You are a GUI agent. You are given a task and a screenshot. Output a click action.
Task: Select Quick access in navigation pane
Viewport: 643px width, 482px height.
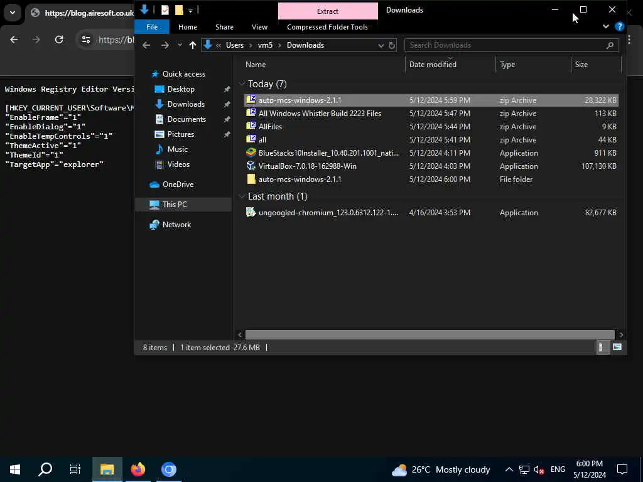coord(184,74)
